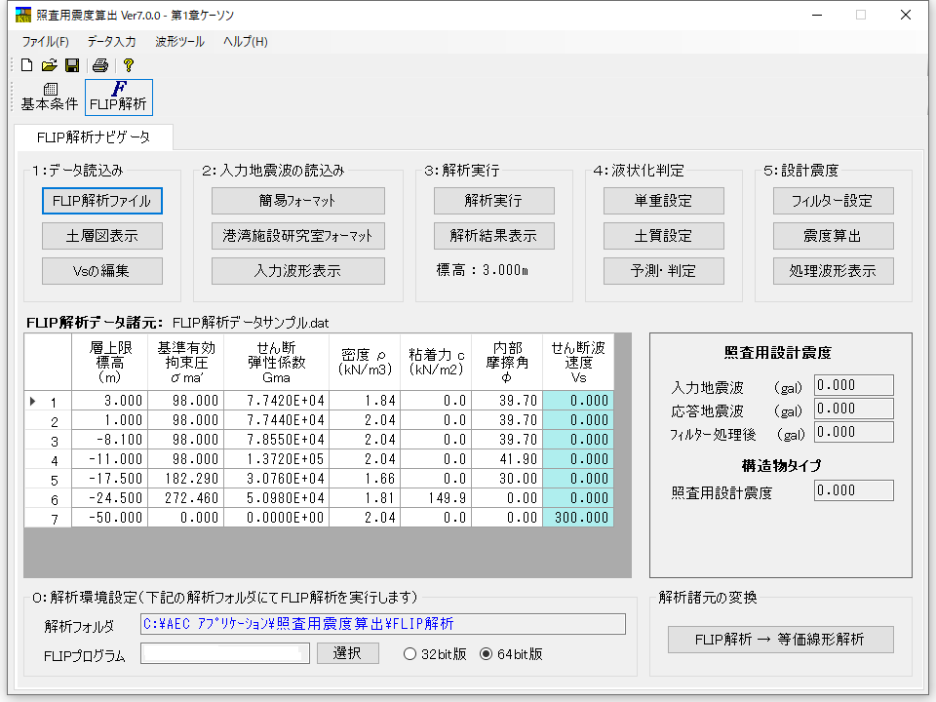Click the FLIP解析ファイル button
This screenshot has height=702, width=936.
pos(102,201)
